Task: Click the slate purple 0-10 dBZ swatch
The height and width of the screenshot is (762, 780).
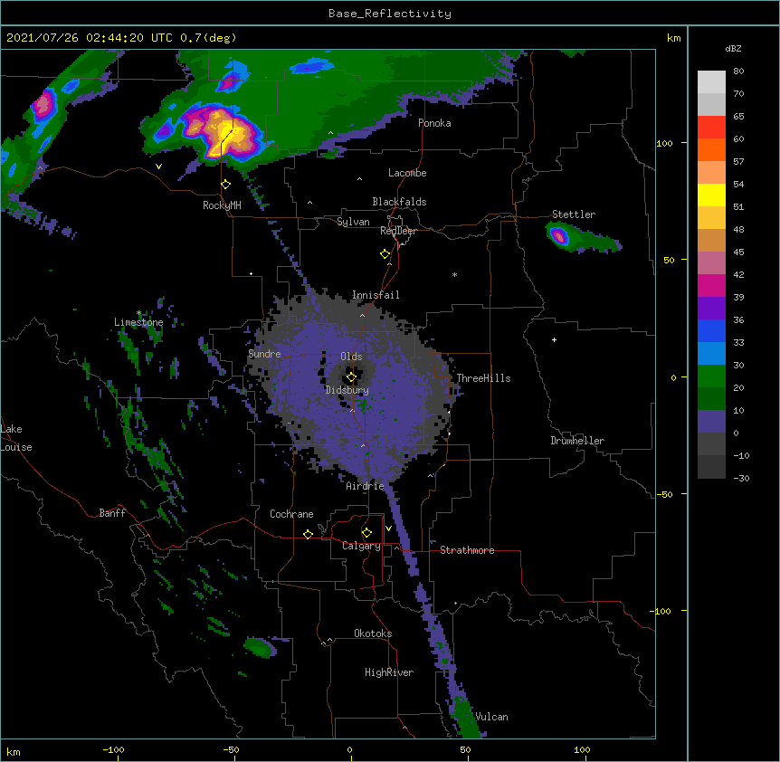Action: pyautogui.click(x=711, y=422)
